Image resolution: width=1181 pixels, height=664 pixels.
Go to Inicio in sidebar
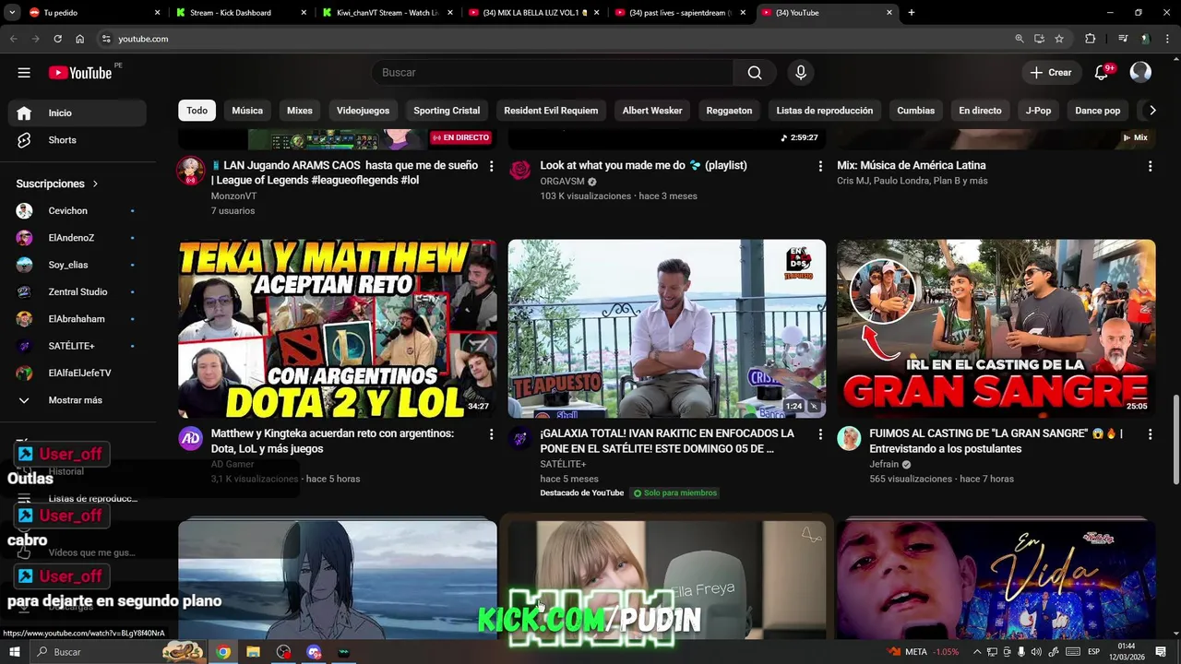[78, 113]
